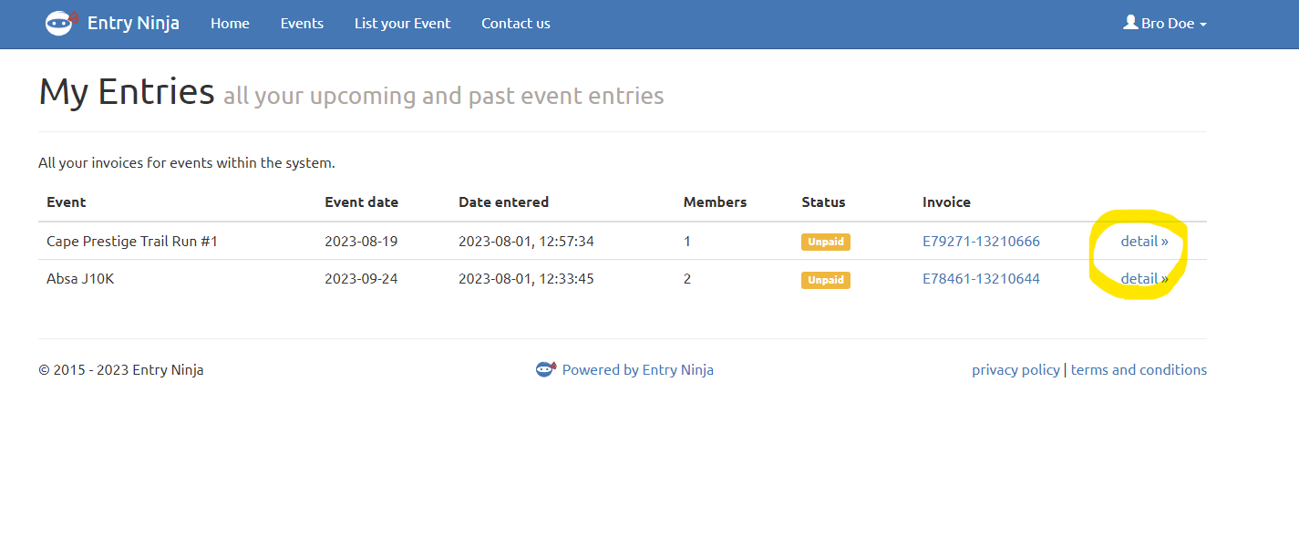Follow the Powered by Entry Ninja link
The width and height of the screenshot is (1299, 558).
(637, 370)
